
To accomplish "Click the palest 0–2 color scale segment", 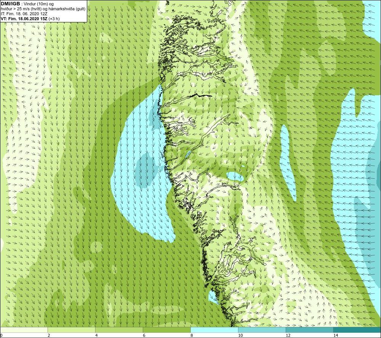I will pyautogui.click(x=24, y=330).
